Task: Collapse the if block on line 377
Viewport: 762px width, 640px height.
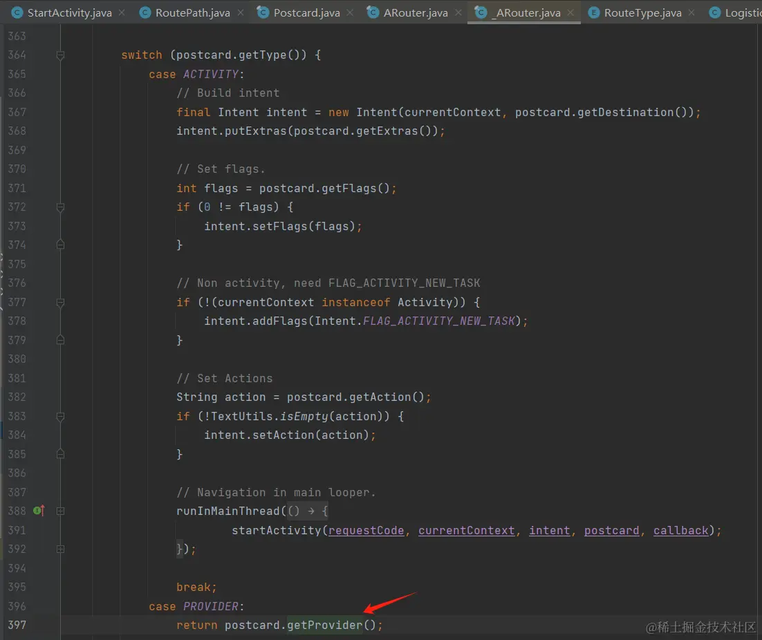Action: click(x=60, y=303)
